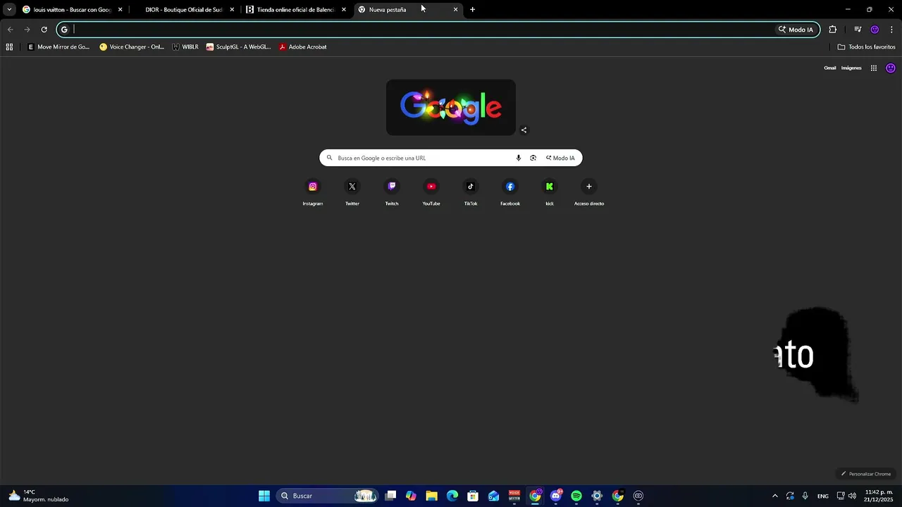Click the taskbar Buscar search box
The image size is (902, 507).
(x=327, y=496)
